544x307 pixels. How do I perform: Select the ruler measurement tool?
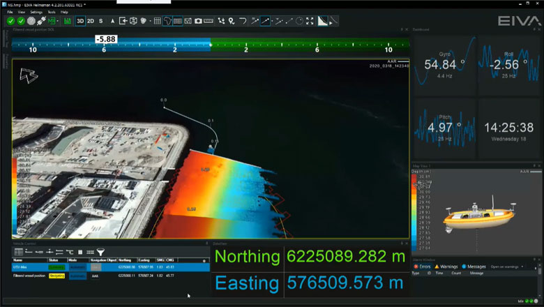(x=209, y=21)
